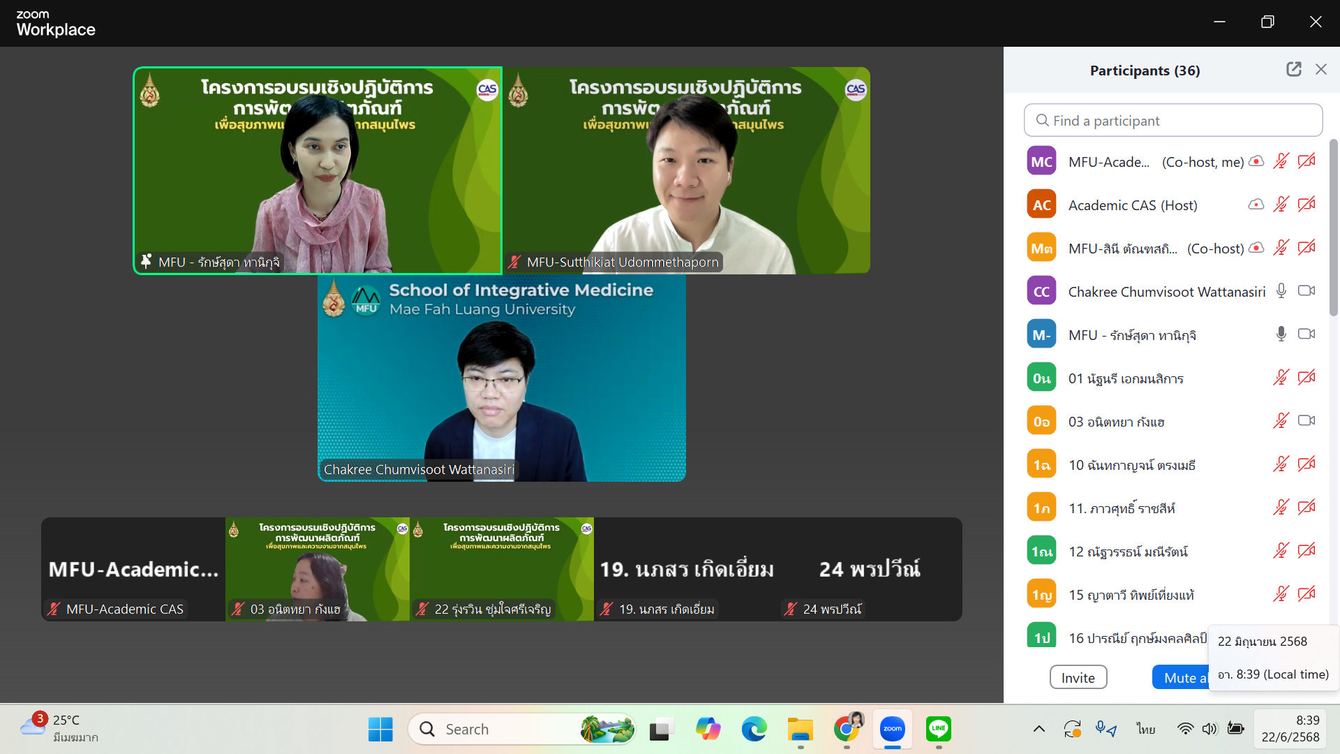Click muted mic icon for 10 ฉันทกาญจน์
The width and height of the screenshot is (1340, 754).
(1281, 464)
